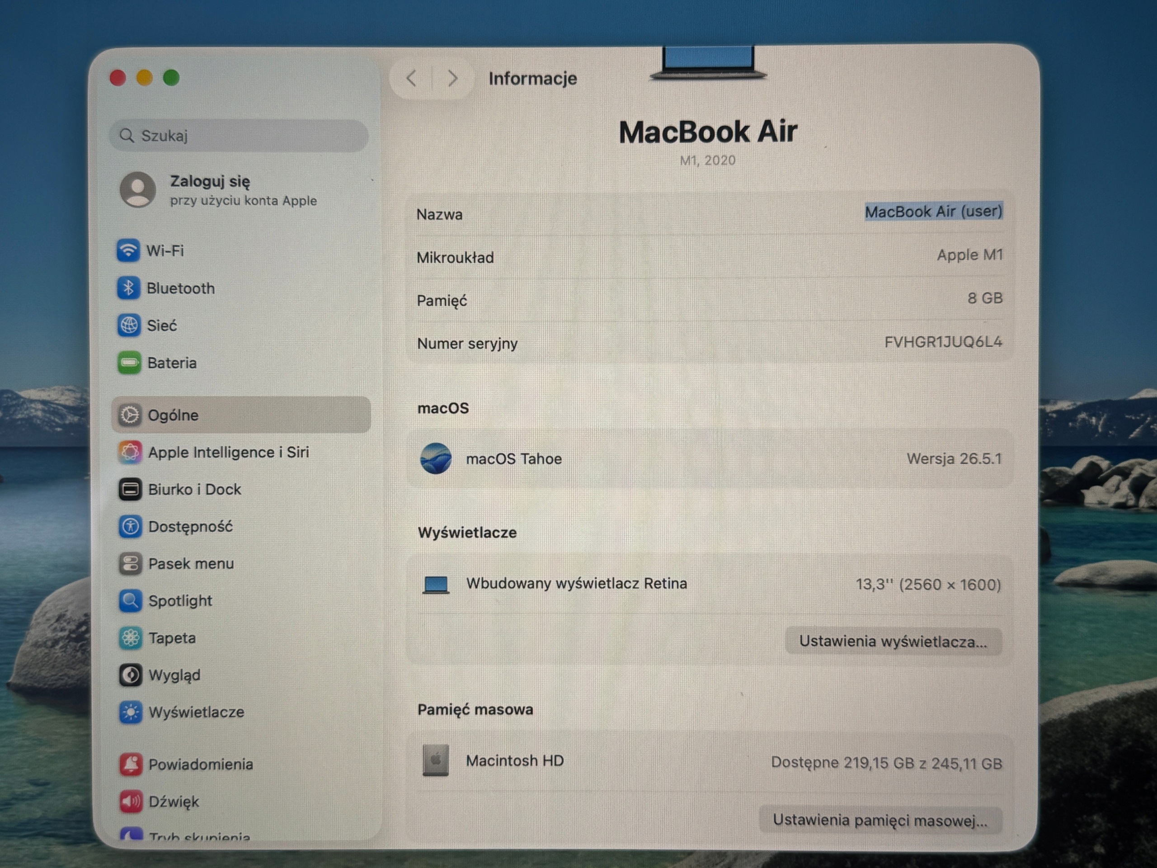
Task: Click the built-in Retina display icon
Action: [x=436, y=585]
